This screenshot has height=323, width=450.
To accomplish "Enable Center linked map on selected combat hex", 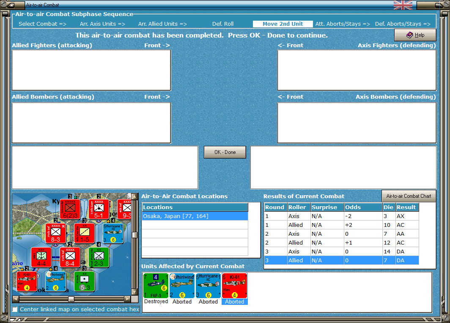I will coord(15,309).
